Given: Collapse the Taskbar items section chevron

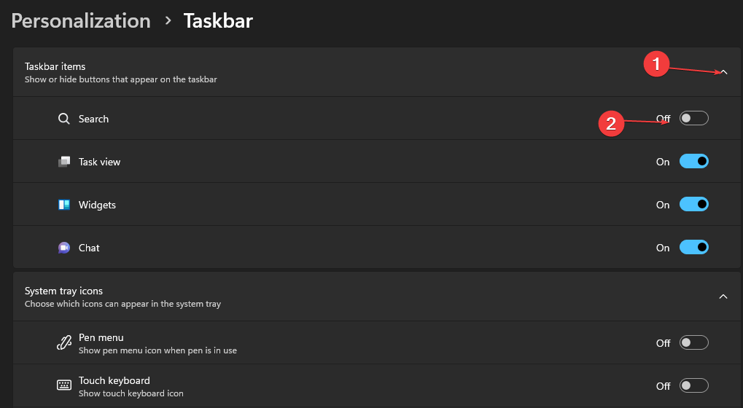Looking at the screenshot, I should point(723,72).
